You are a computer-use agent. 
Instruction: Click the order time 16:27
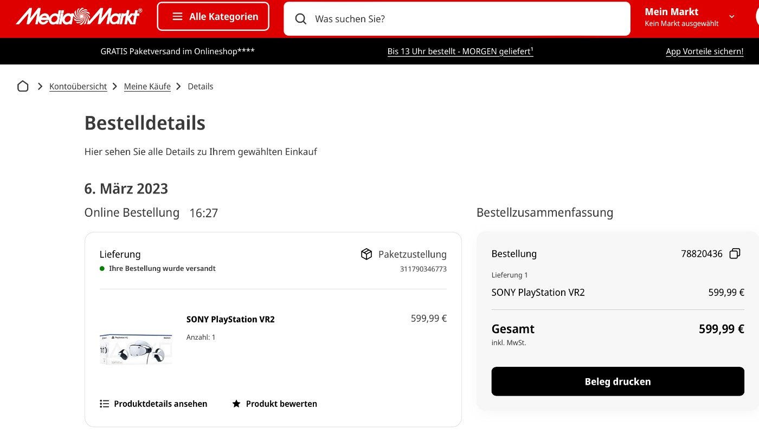204,213
